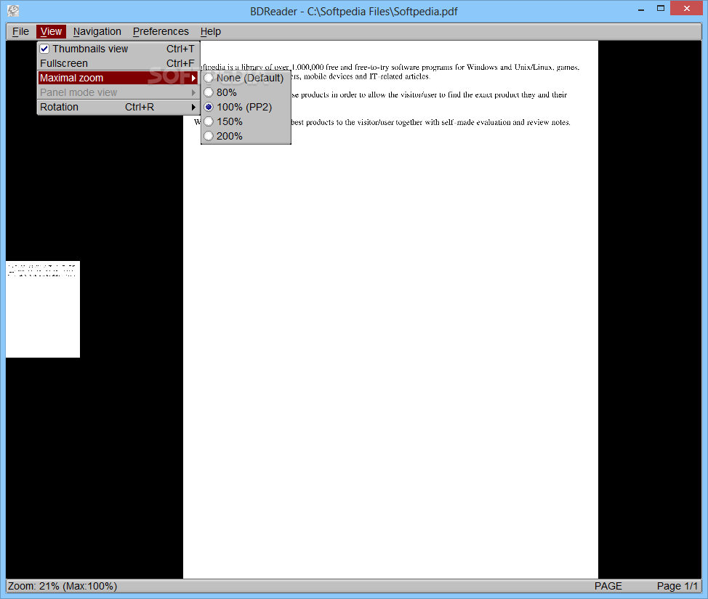
Task: Select the 200% maximal zoom option
Action: point(246,136)
